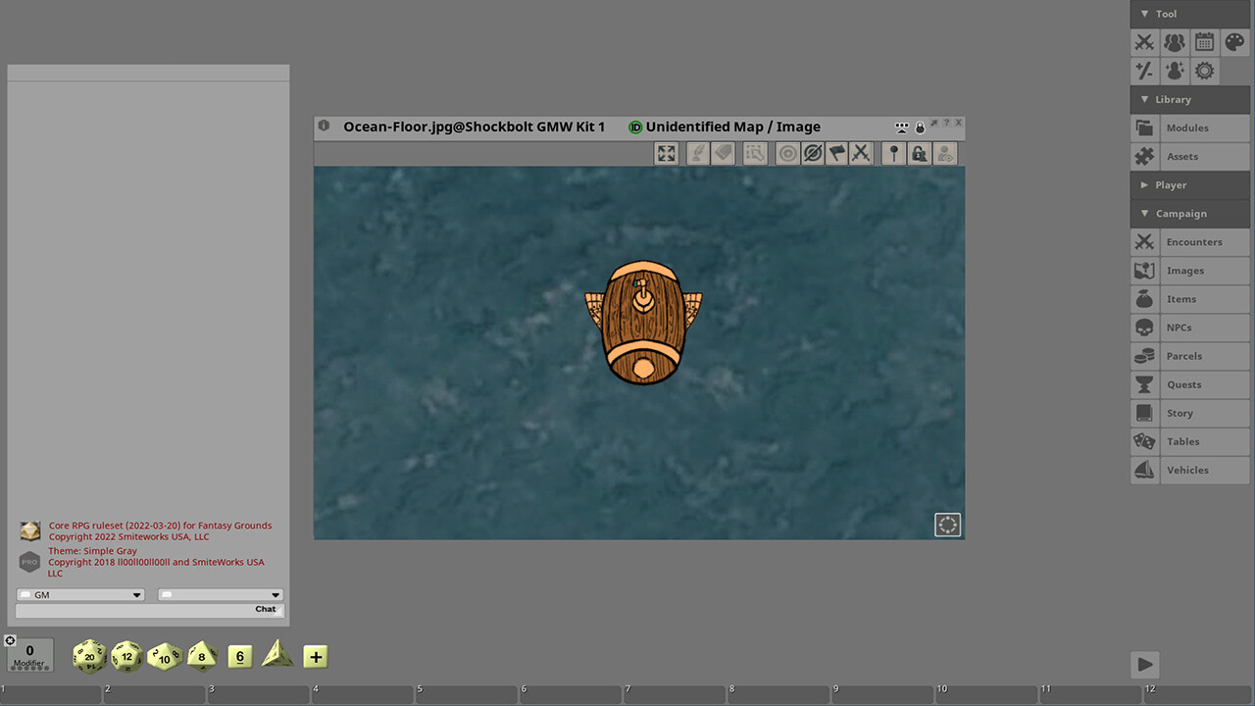
Task: Open the color palette tool
Action: pos(1233,42)
